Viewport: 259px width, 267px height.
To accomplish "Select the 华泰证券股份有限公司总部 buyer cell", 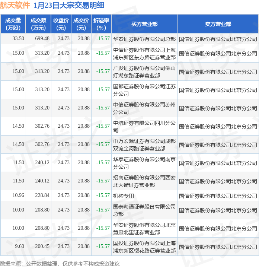I will [144, 38].
